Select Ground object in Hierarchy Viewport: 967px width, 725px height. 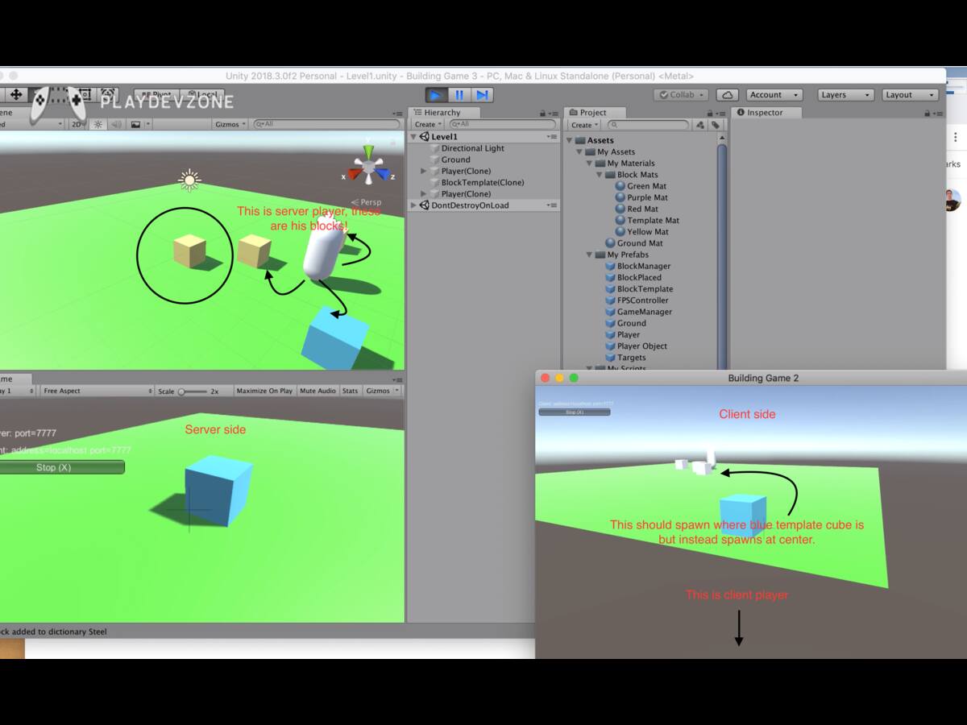tap(455, 159)
